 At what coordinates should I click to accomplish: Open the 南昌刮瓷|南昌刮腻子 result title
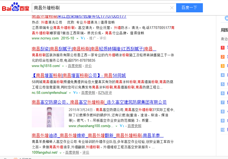click(94, 49)
